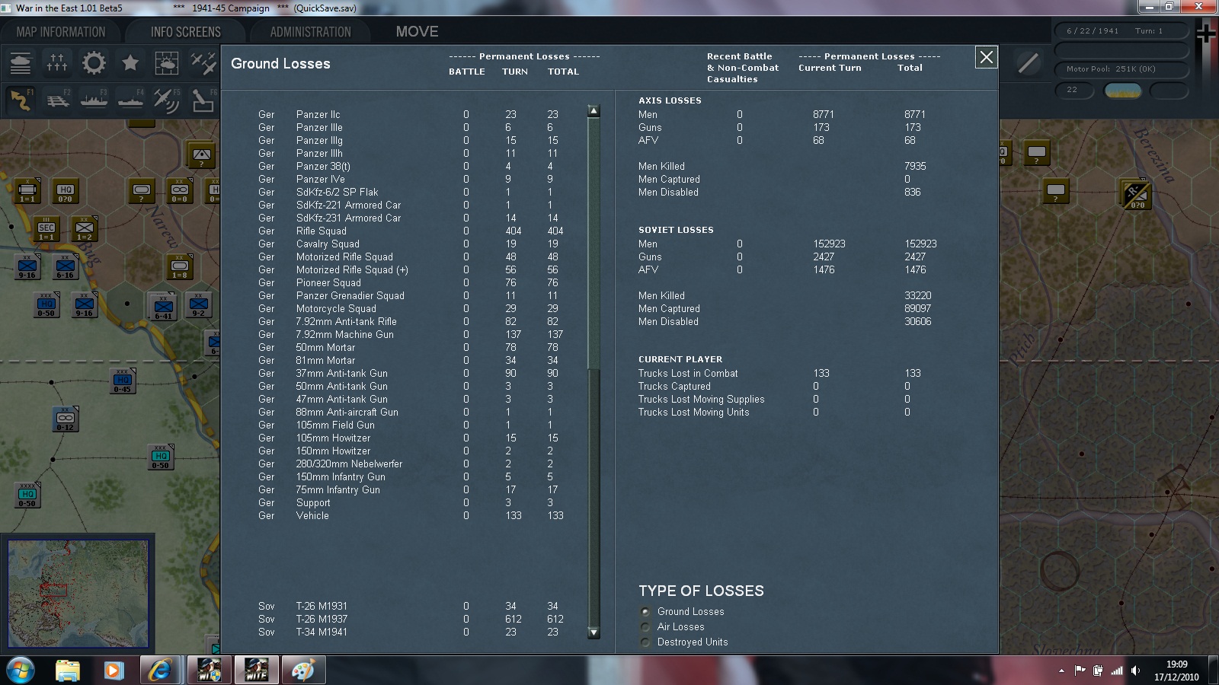Open the weather map grid icon

tap(167, 62)
